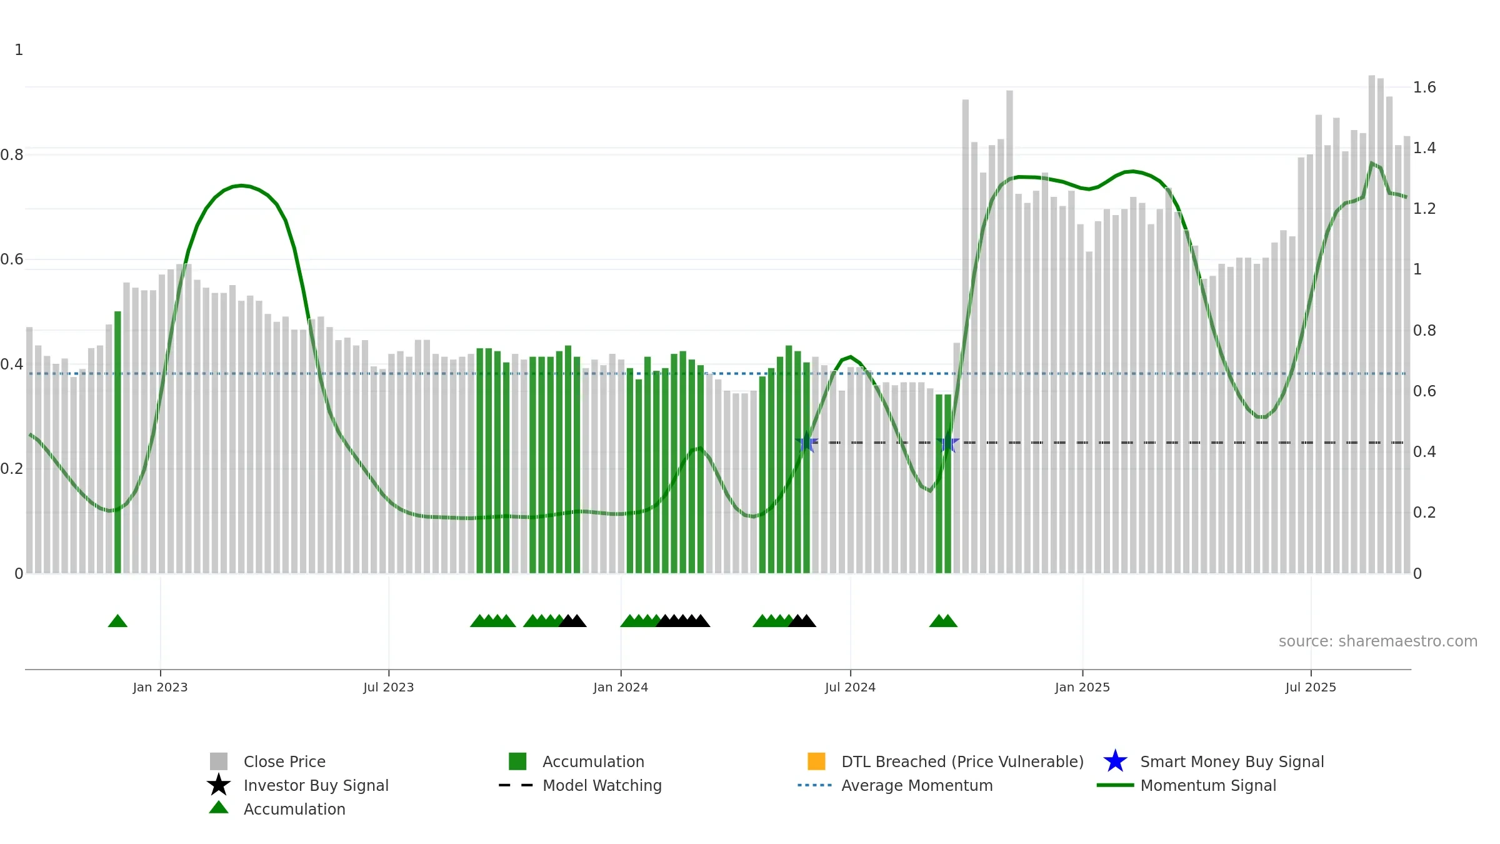Screen dimensions: 1500x844
Task: Click the green Accumulation bar legend square
Action: point(517,761)
